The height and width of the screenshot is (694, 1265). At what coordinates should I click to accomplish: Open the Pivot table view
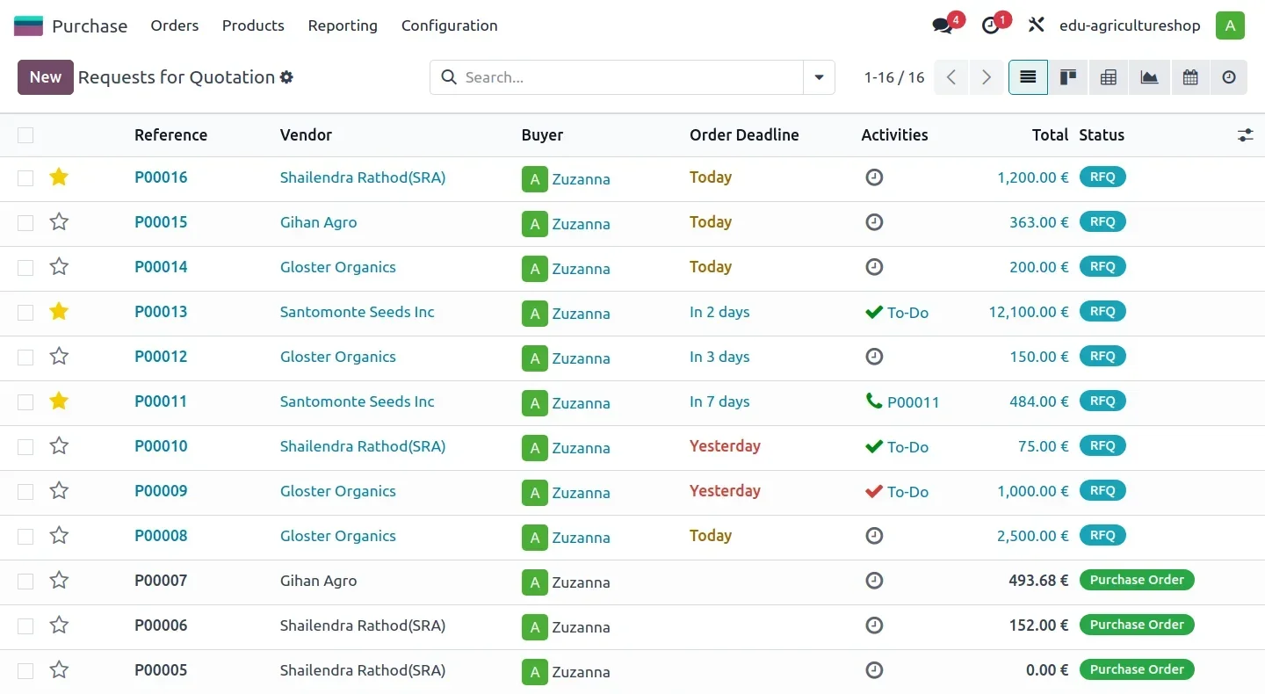point(1109,77)
